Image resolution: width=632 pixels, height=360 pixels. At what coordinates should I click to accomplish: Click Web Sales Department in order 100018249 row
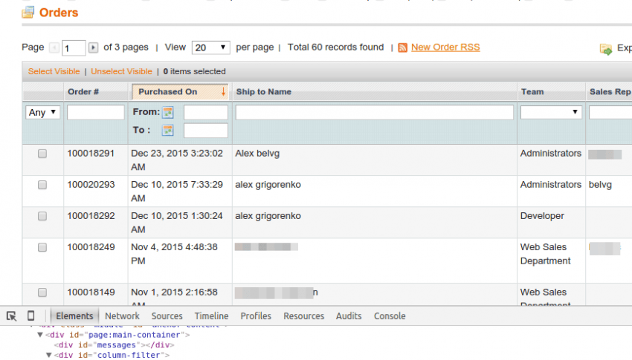[545, 254]
